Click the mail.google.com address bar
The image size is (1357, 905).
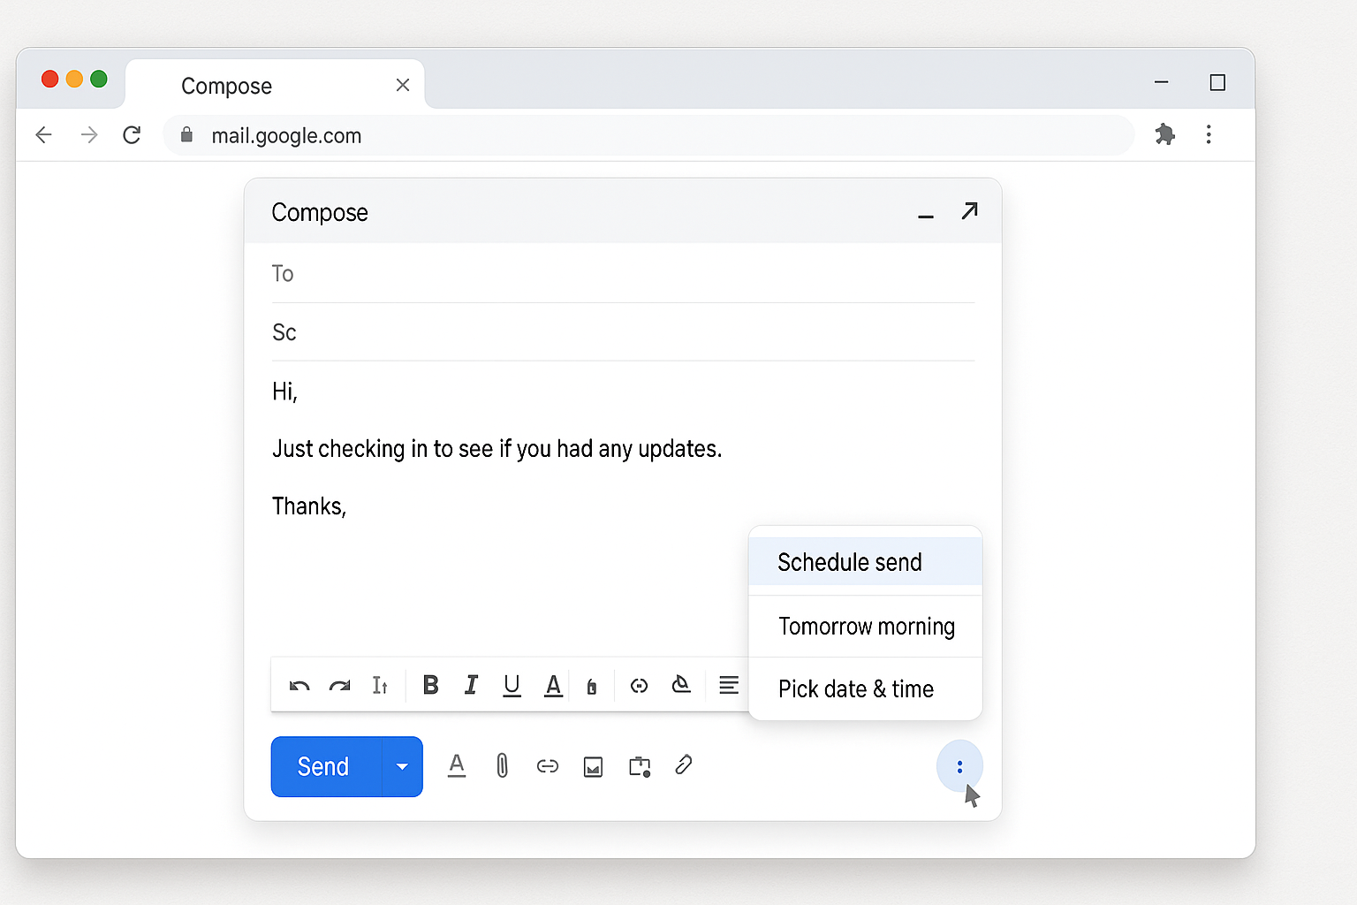(x=648, y=135)
